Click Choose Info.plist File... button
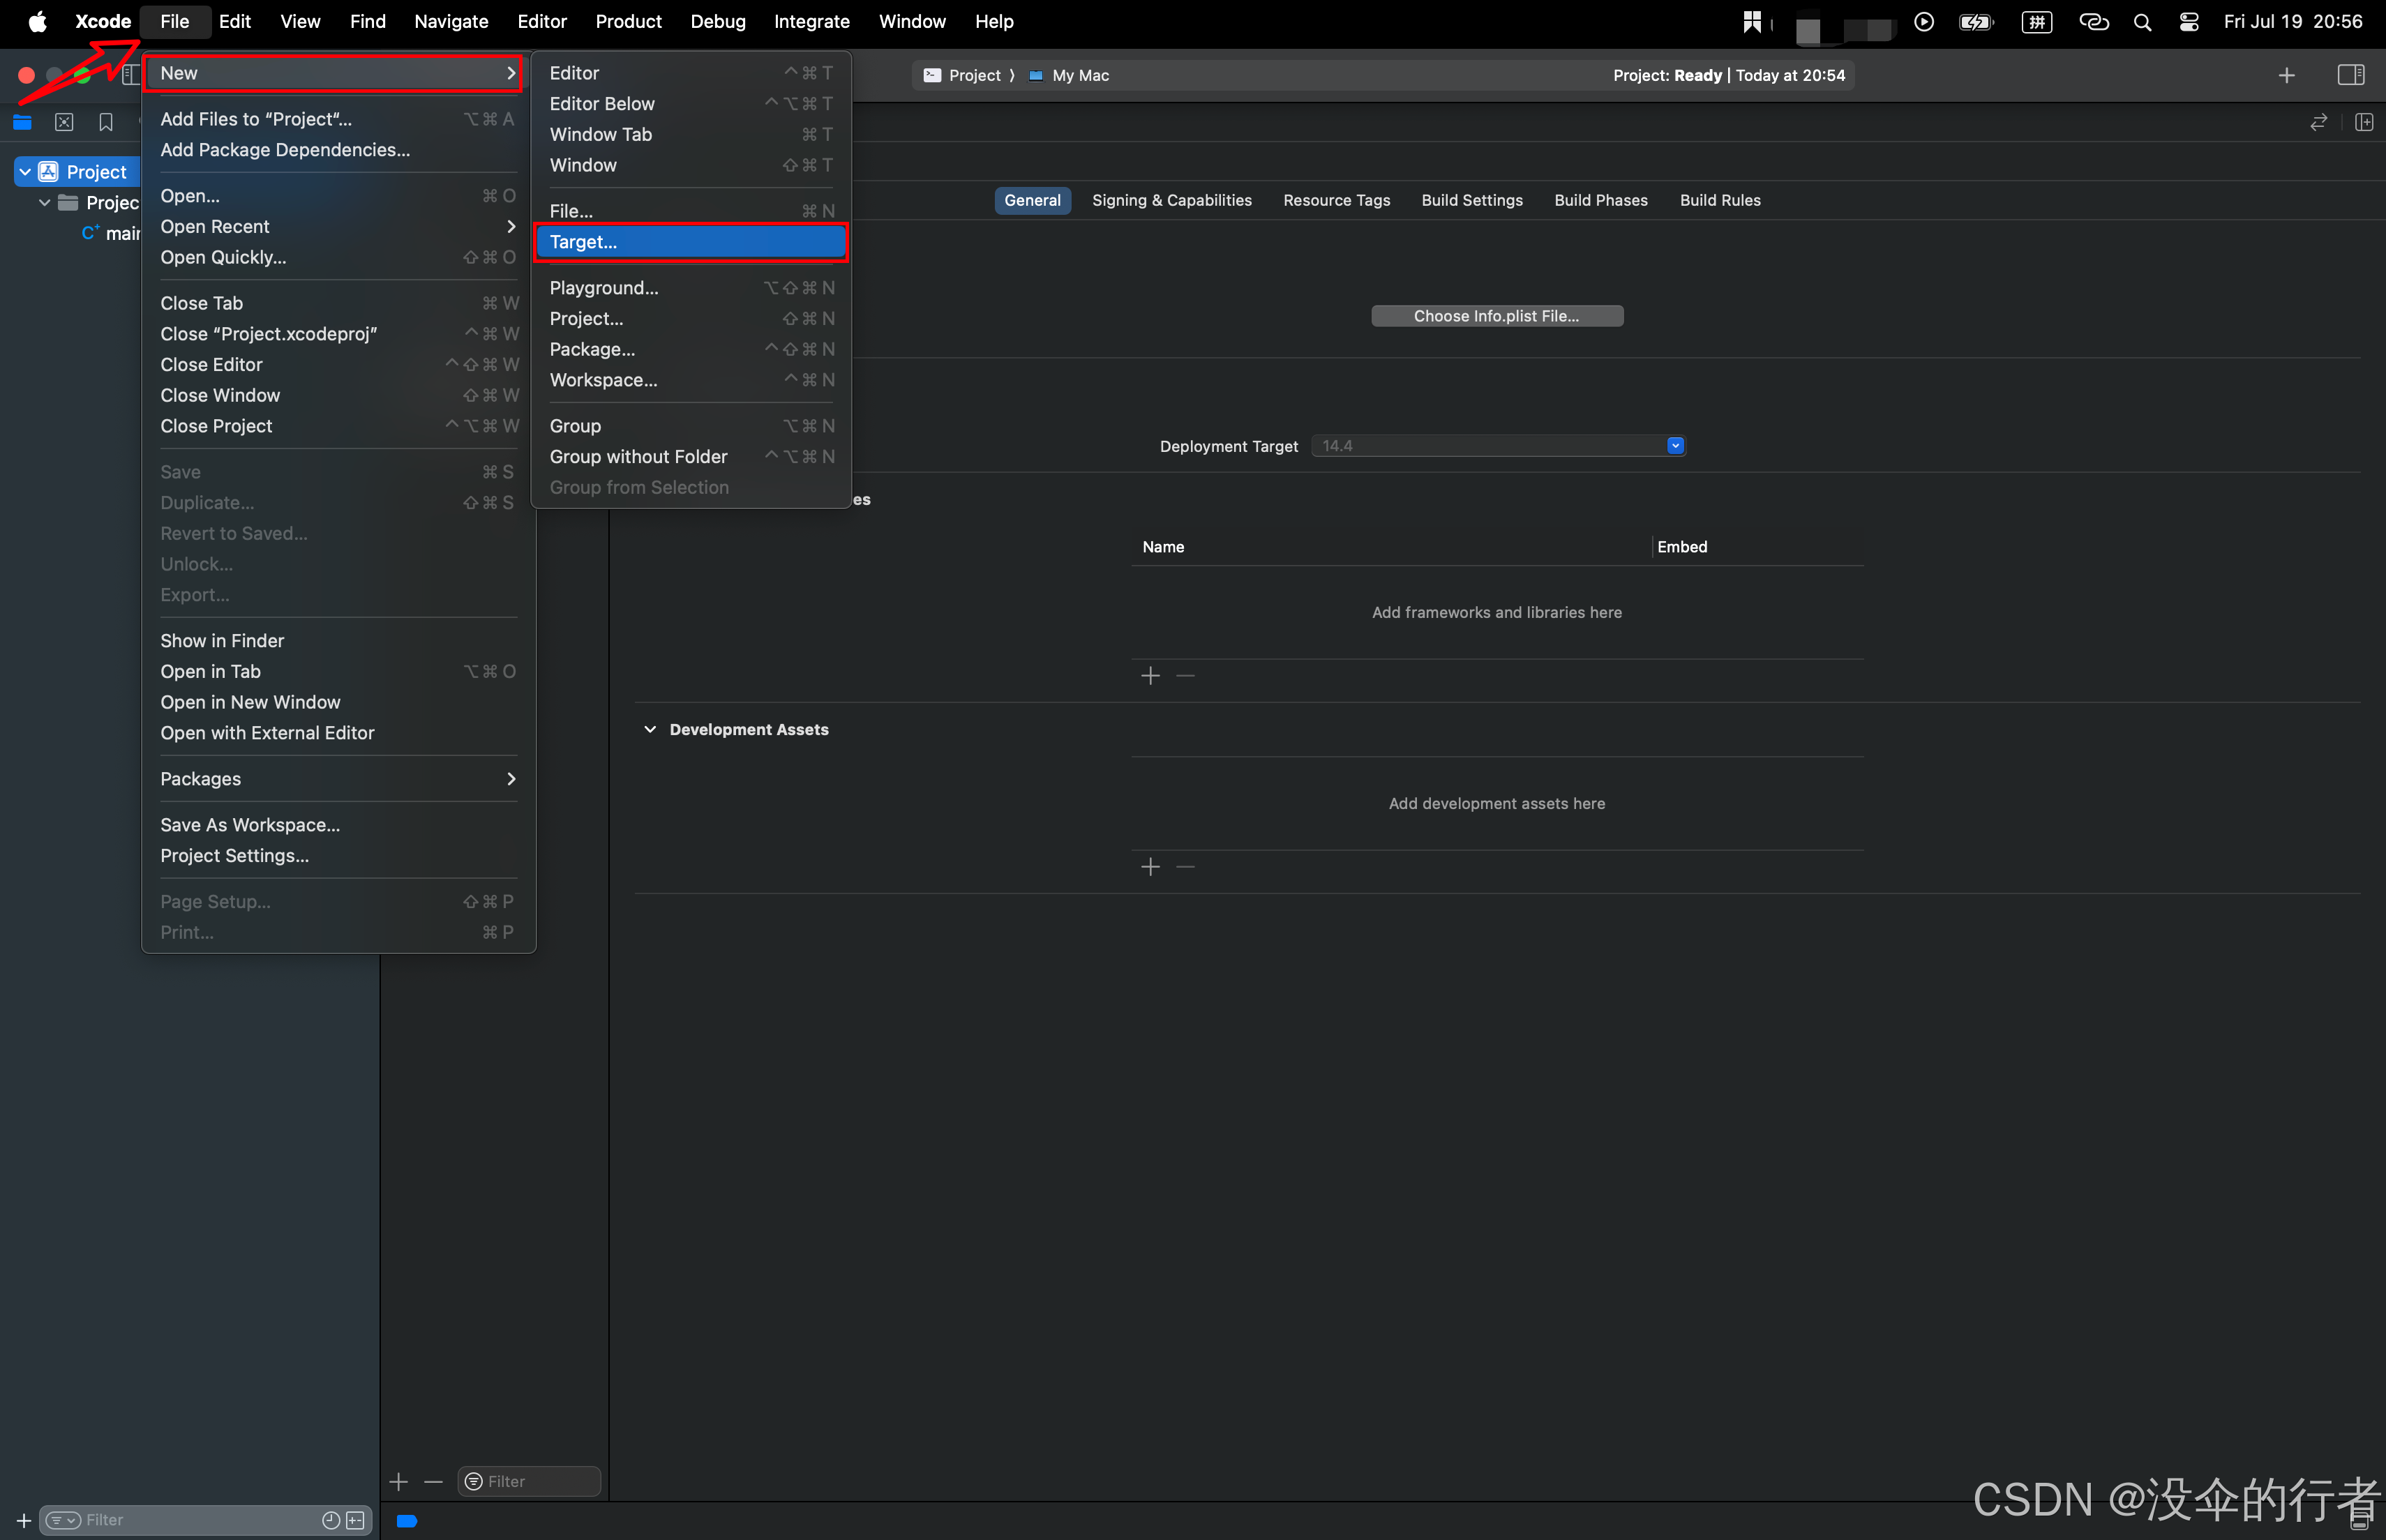 click(1496, 315)
